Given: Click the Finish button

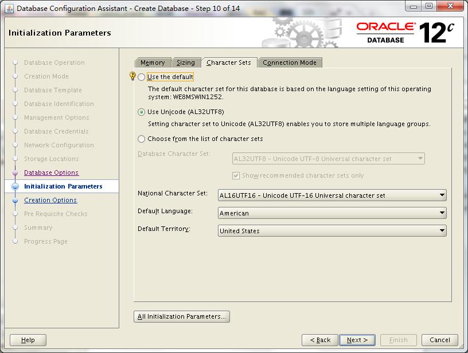Looking at the screenshot, I should point(398,340).
